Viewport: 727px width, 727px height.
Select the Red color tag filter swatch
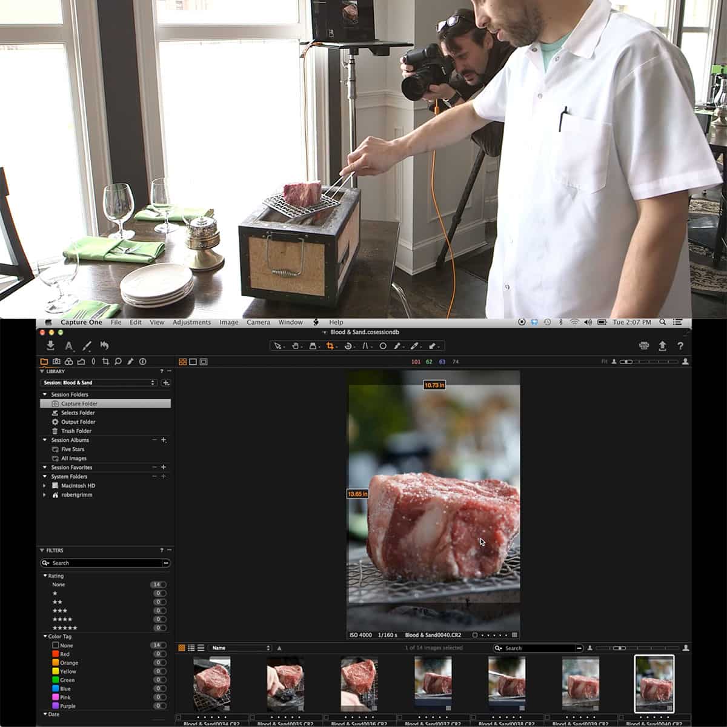[55, 654]
